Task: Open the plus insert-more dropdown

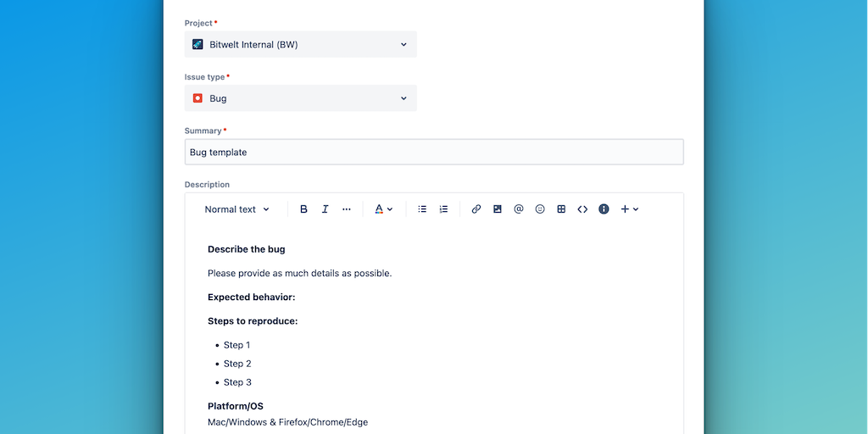Action: click(x=629, y=209)
